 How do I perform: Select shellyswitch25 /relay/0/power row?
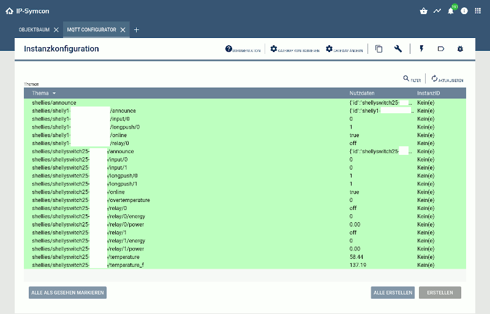pyautogui.click(x=244, y=225)
